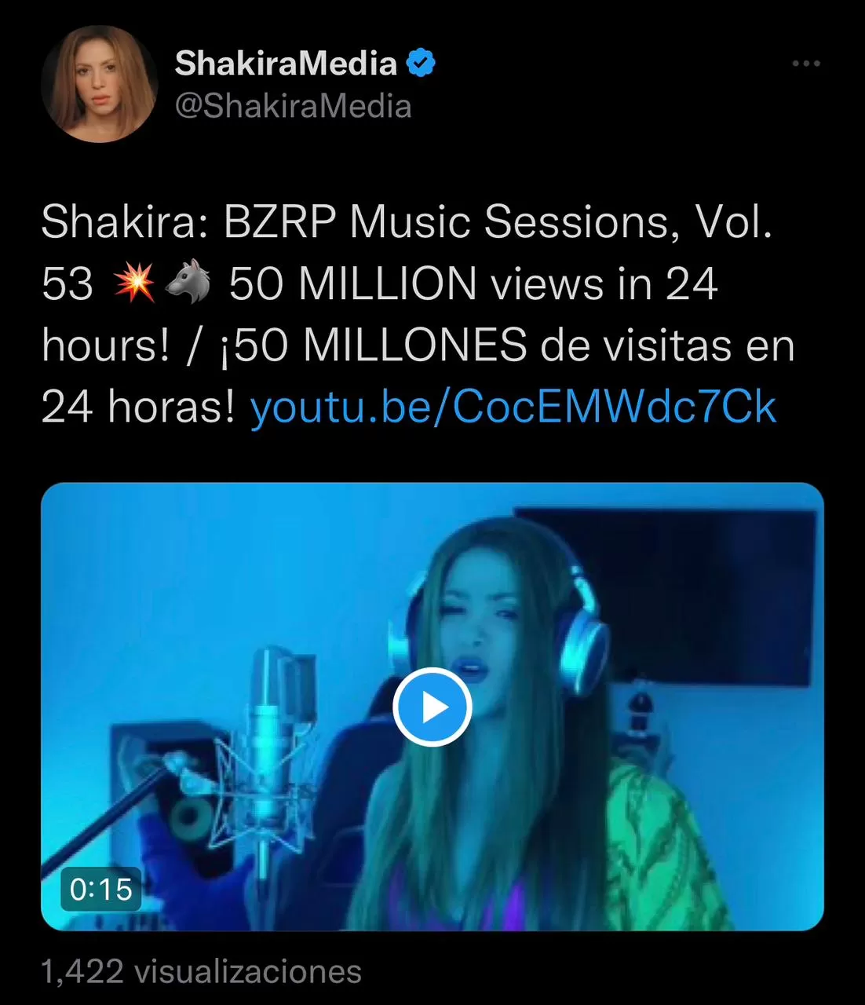865x1005 pixels.
Task: Click the "24 horas!" text before the link
Action: [138, 407]
